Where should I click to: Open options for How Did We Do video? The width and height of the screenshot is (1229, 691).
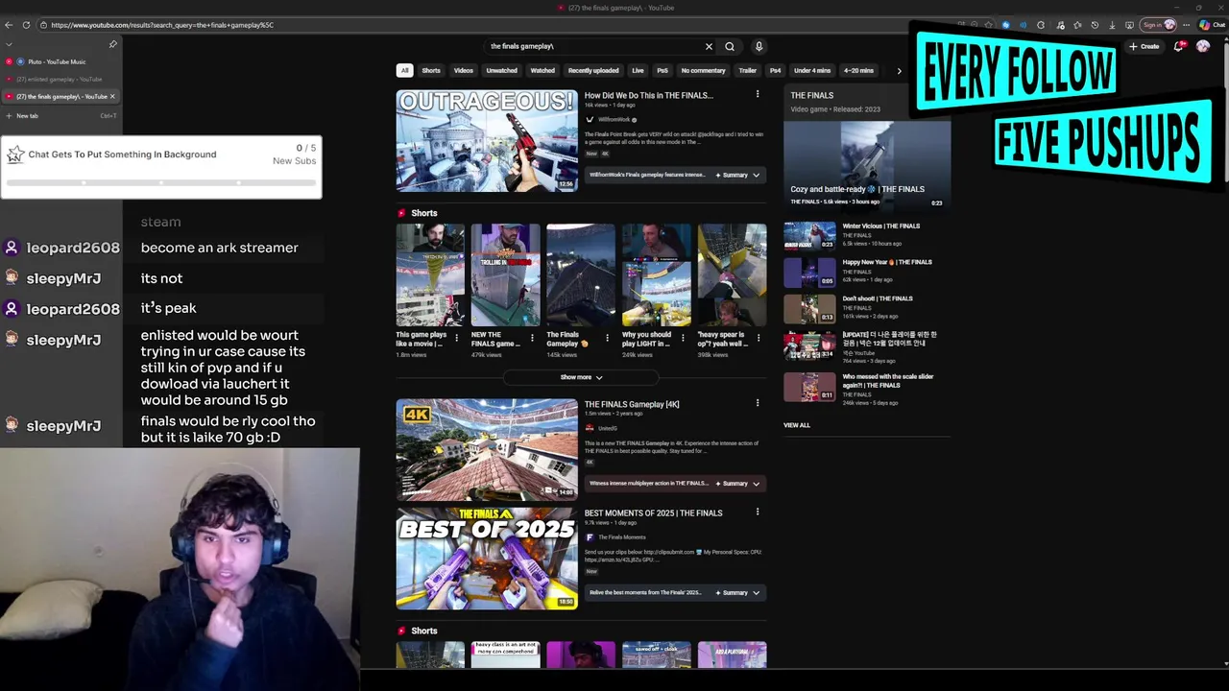coord(758,94)
